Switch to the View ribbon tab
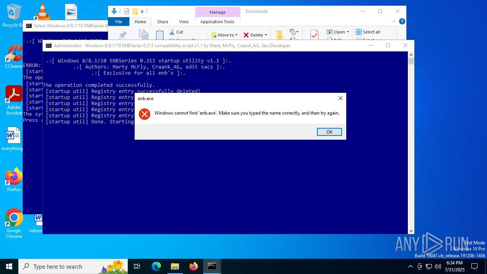487x274 pixels. click(184, 22)
